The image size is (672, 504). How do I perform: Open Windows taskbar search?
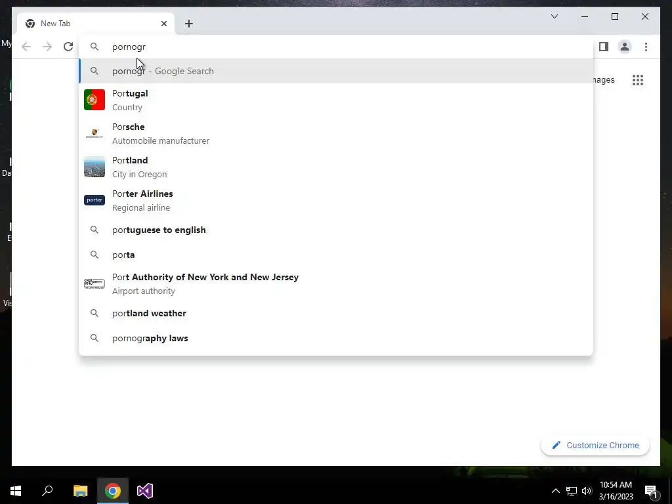point(47,491)
